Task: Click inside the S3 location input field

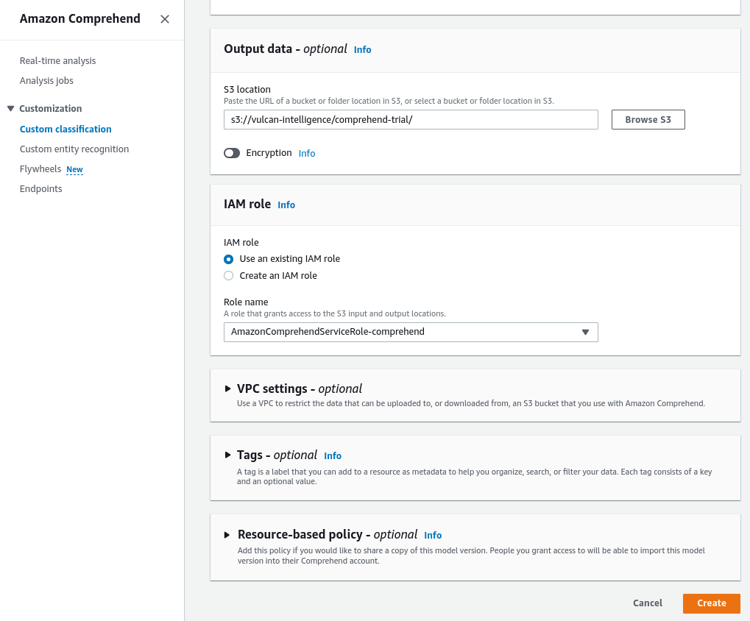Action: [411, 119]
